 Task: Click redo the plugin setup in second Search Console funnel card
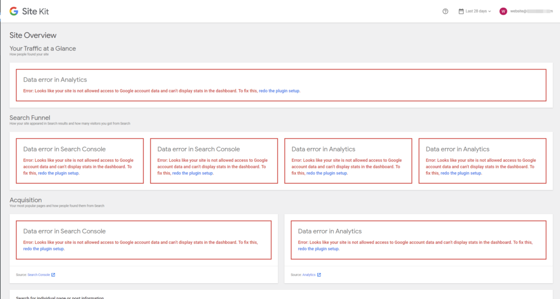[x=192, y=173]
